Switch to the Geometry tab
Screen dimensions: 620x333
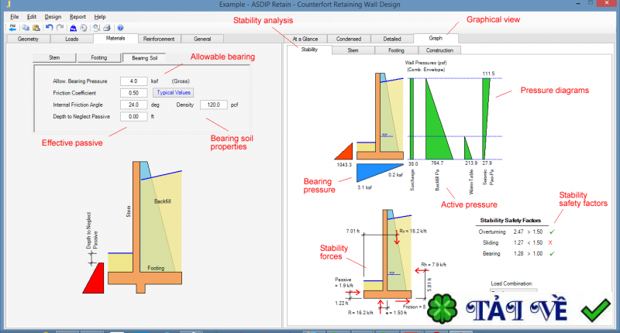point(28,39)
